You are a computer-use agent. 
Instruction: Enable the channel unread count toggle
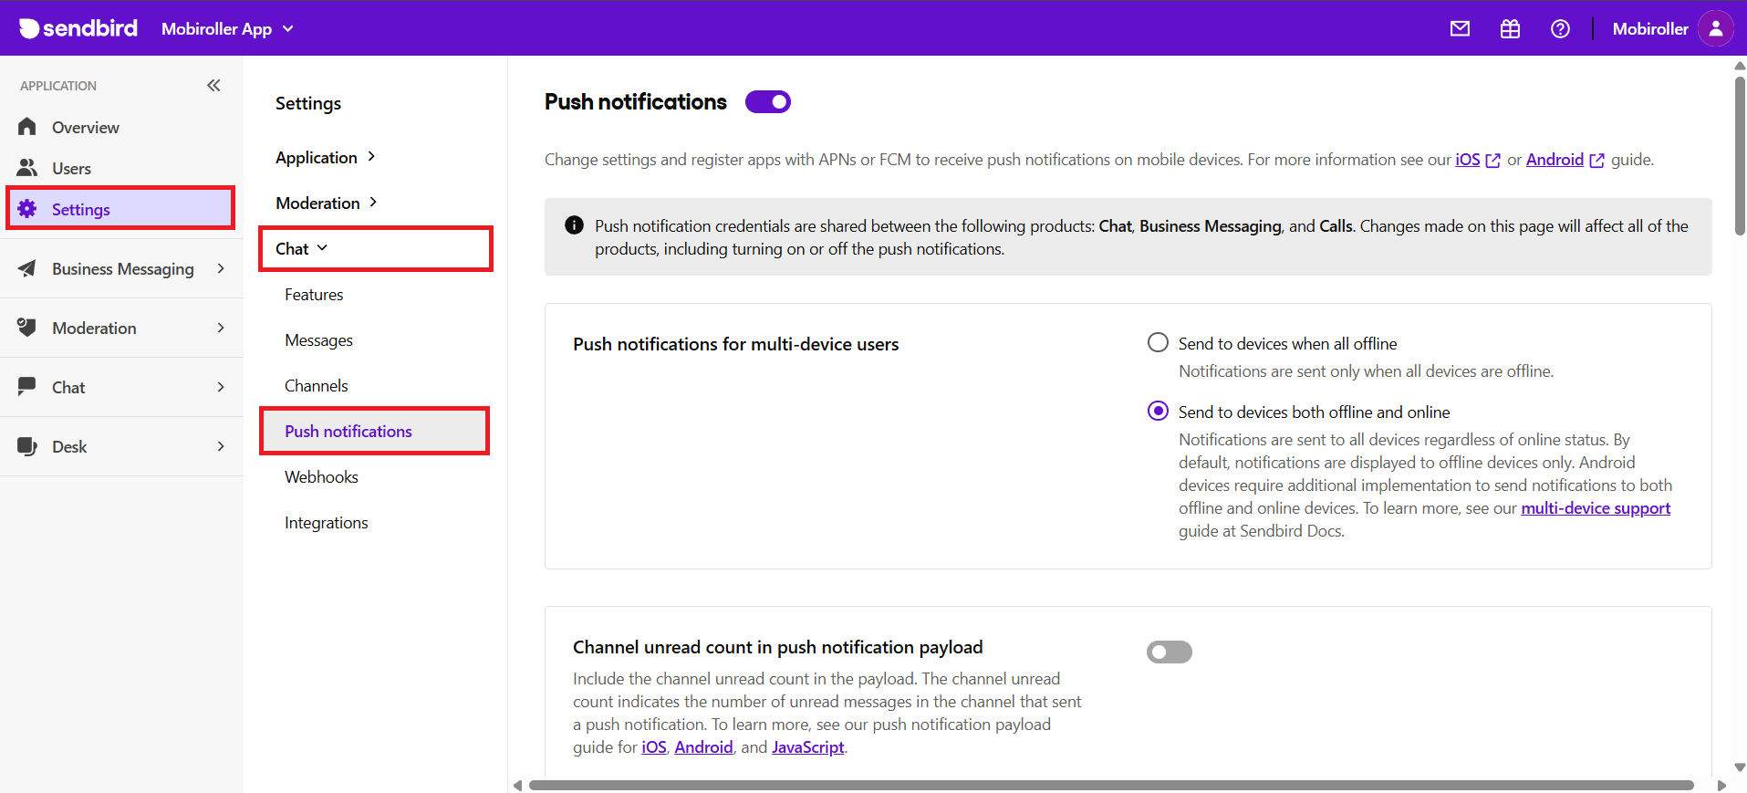tap(1169, 652)
